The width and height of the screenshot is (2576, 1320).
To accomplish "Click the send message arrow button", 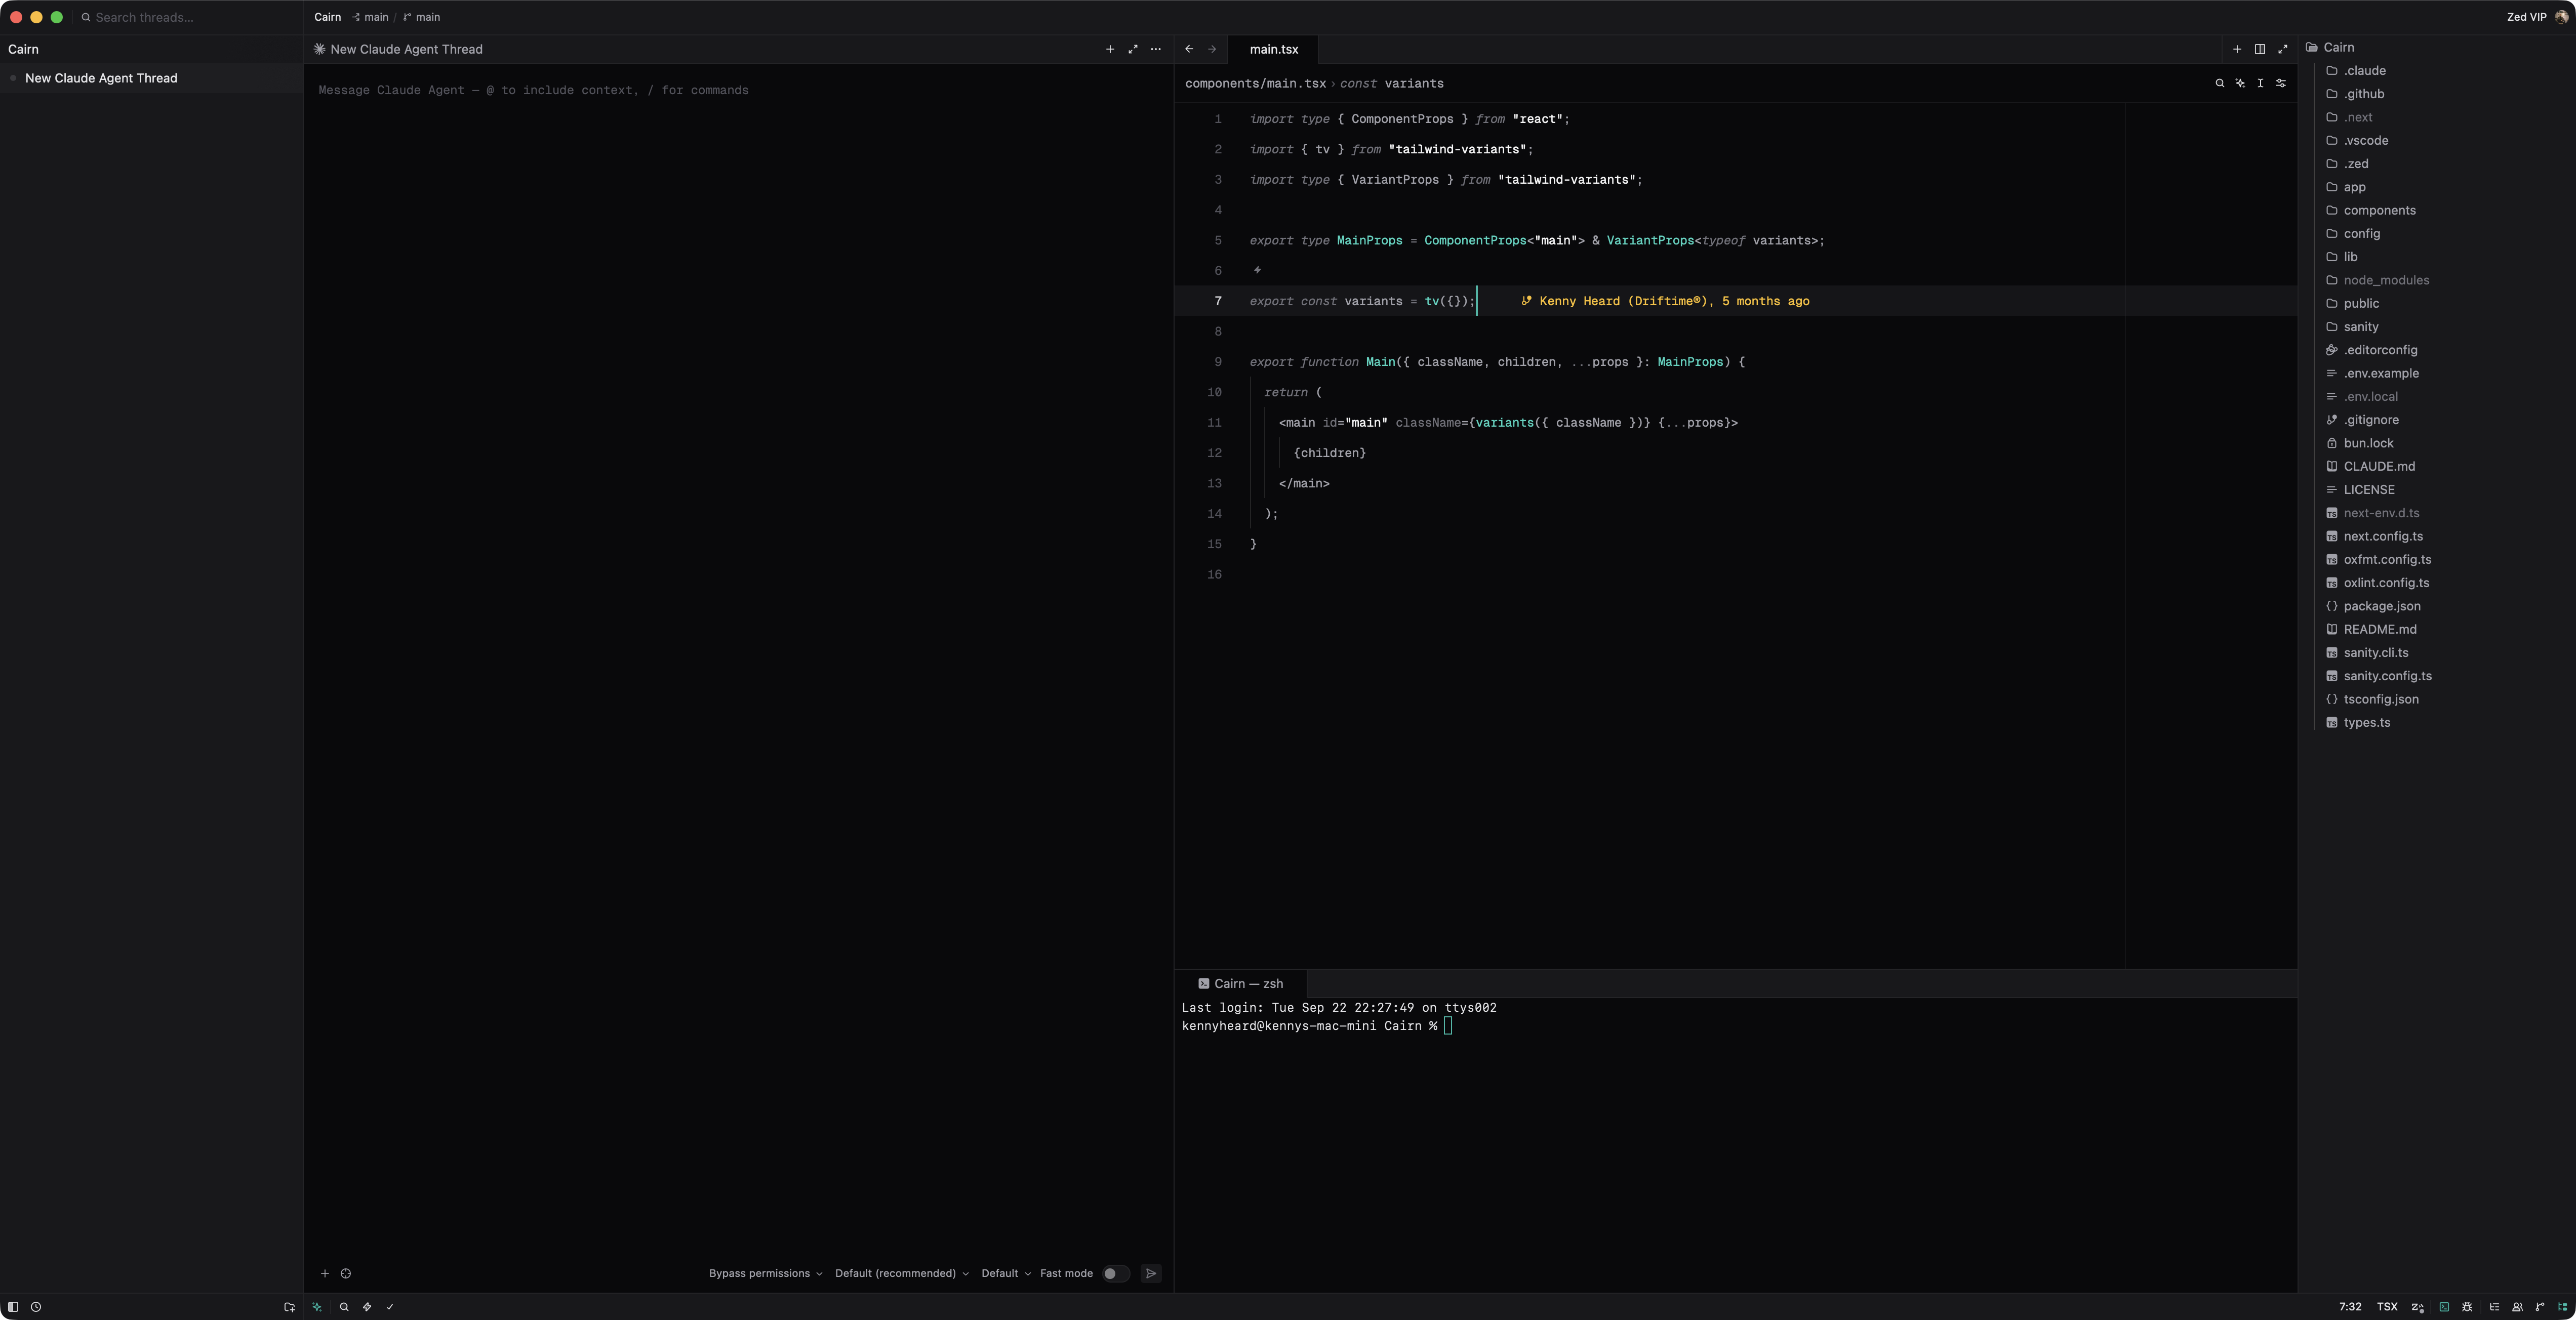I will [1151, 1274].
